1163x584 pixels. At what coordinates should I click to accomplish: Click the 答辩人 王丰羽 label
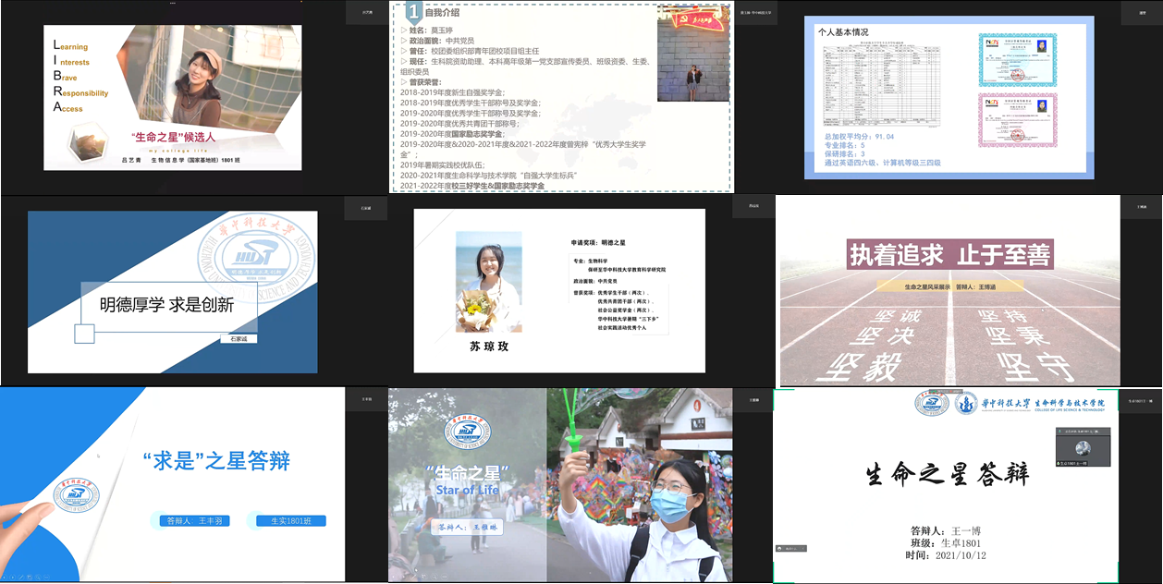(x=194, y=521)
